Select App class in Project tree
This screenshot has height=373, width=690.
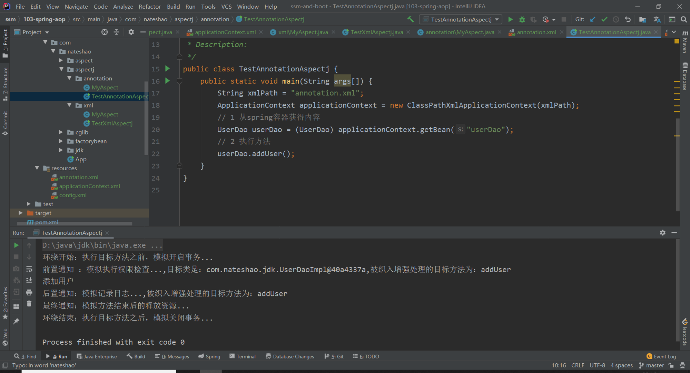coord(81,159)
